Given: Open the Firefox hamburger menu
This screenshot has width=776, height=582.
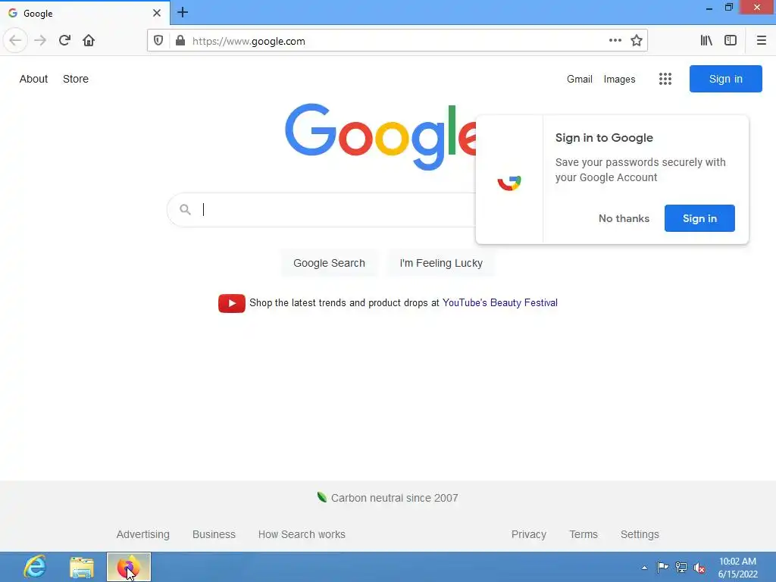Looking at the screenshot, I should (x=761, y=40).
